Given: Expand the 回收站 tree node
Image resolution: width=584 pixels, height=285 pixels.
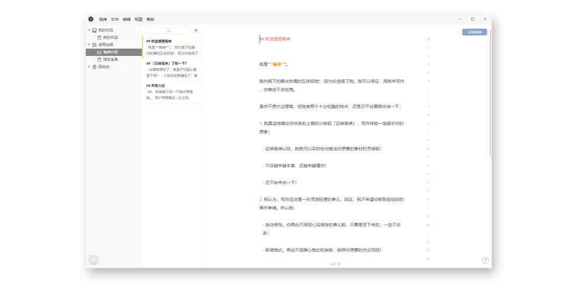Looking at the screenshot, I should pos(89,67).
